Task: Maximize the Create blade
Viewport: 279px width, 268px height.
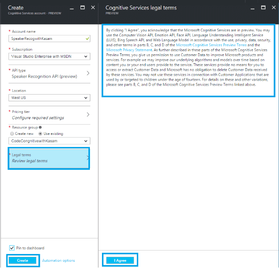Action: [82, 8]
